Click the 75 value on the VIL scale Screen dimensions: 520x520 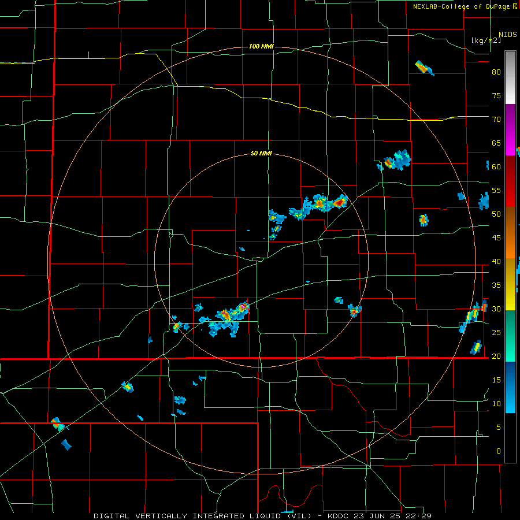496,95
